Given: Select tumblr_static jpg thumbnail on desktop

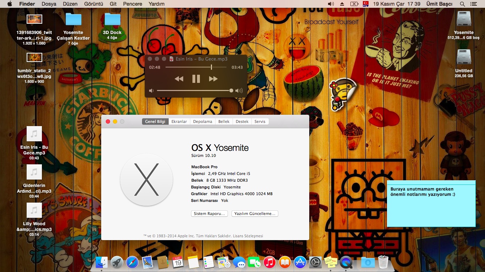Looking at the screenshot, I should [34, 57].
